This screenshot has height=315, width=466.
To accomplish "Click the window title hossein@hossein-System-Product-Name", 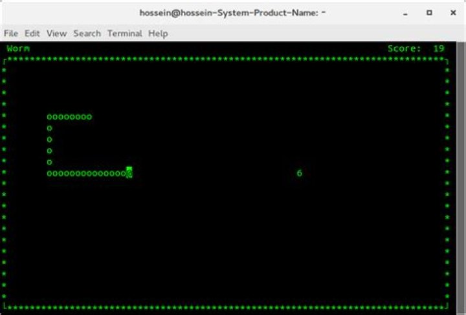I will pos(233,13).
